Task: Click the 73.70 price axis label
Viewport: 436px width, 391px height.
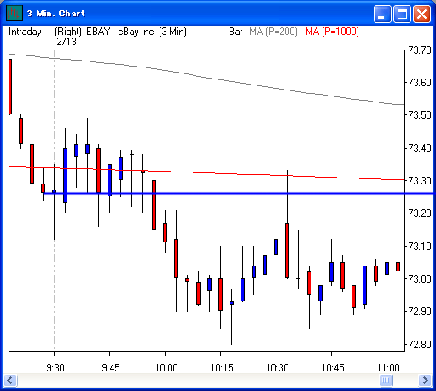Action: click(420, 50)
